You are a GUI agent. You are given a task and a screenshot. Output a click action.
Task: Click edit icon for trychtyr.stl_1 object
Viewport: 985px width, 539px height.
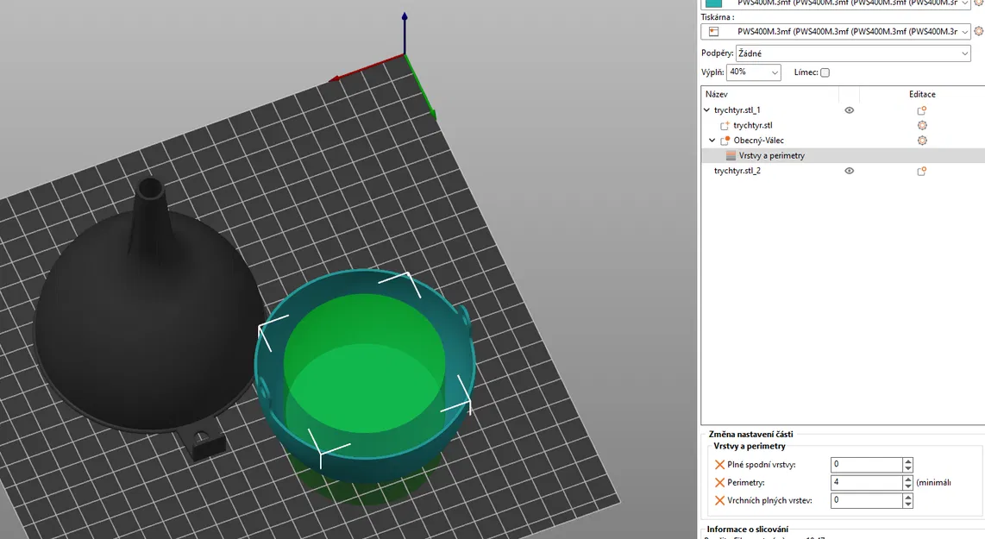pos(921,110)
